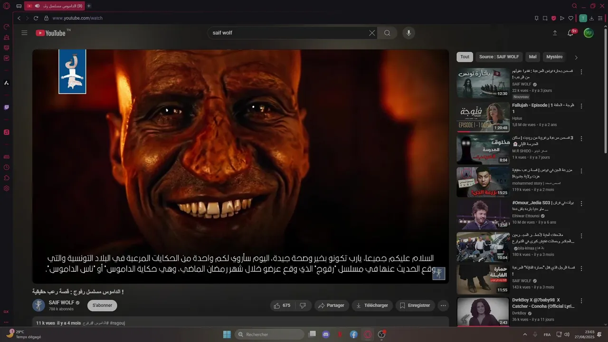Open YouTube create upload icon
Image resolution: width=608 pixels, height=342 pixels.
point(555,33)
